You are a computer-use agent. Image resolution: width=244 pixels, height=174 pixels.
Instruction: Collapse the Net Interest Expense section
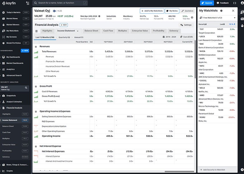point(36,147)
